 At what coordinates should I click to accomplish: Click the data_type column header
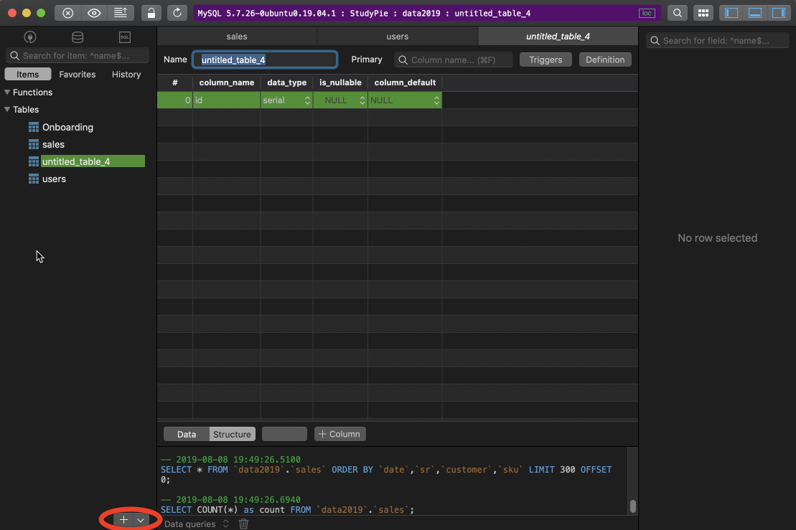(287, 82)
